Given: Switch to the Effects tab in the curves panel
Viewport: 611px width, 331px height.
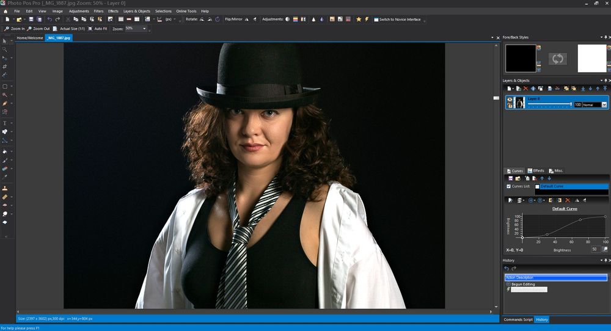Looking at the screenshot, I should [536, 170].
